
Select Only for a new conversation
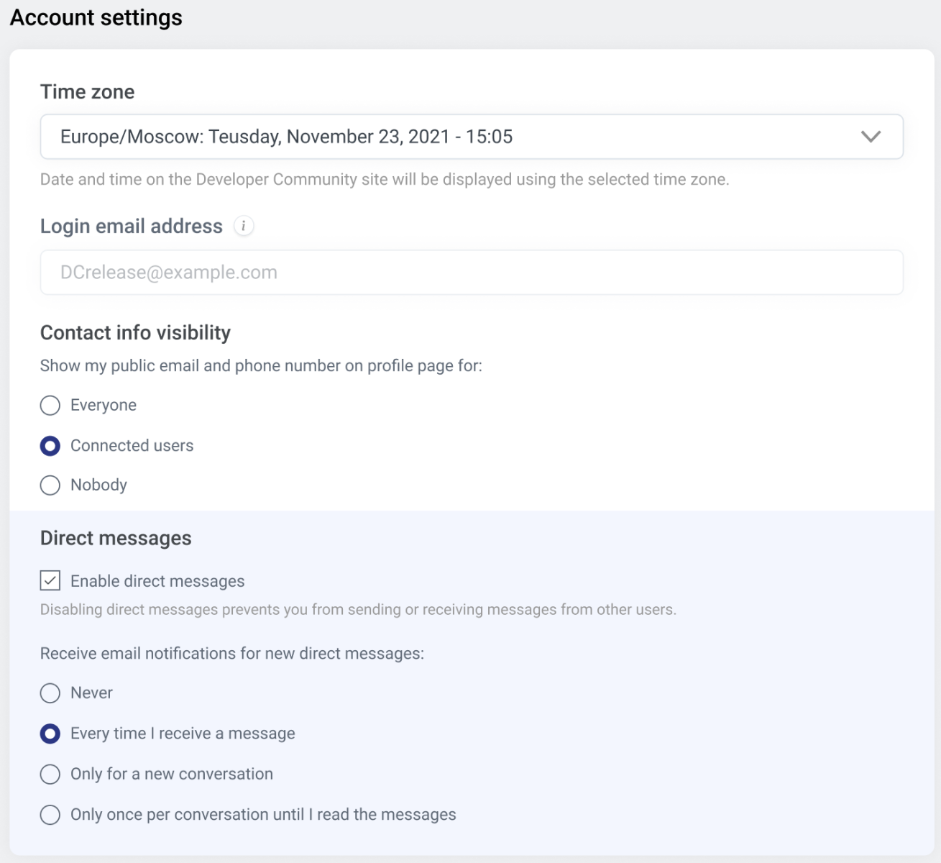(50, 775)
